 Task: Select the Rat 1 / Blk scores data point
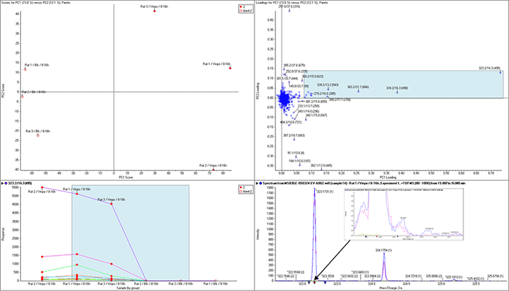pos(25,69)
